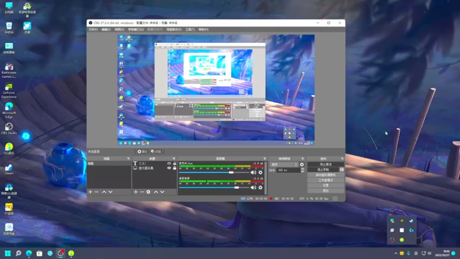The image size is (460, 259).
Task: Open the Properties (属性) button above panels
Action: click(x=143, y=151)
